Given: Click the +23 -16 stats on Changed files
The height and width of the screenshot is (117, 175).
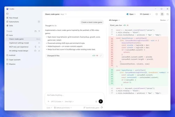Looking at the screenshot, I should pyautogui.click(x=95, y=56).
